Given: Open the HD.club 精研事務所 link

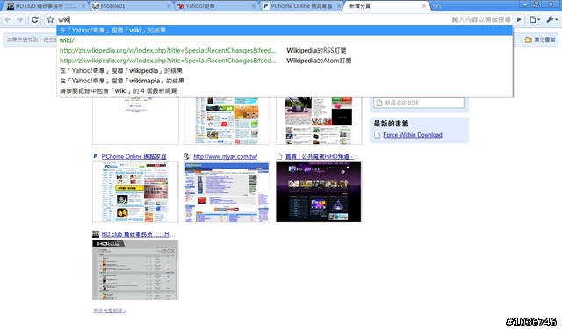Looking at the screenshot, I should [138, 234].
